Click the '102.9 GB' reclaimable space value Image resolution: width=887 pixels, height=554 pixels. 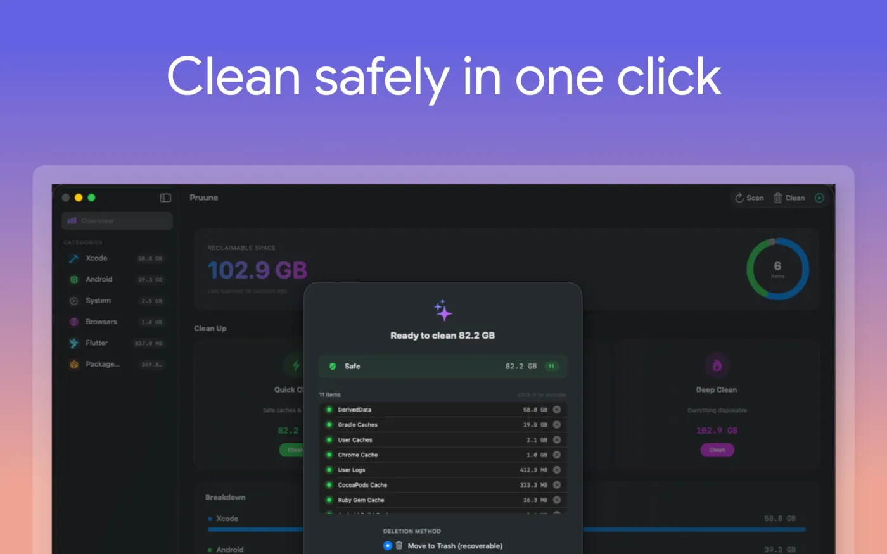(257, 270)
